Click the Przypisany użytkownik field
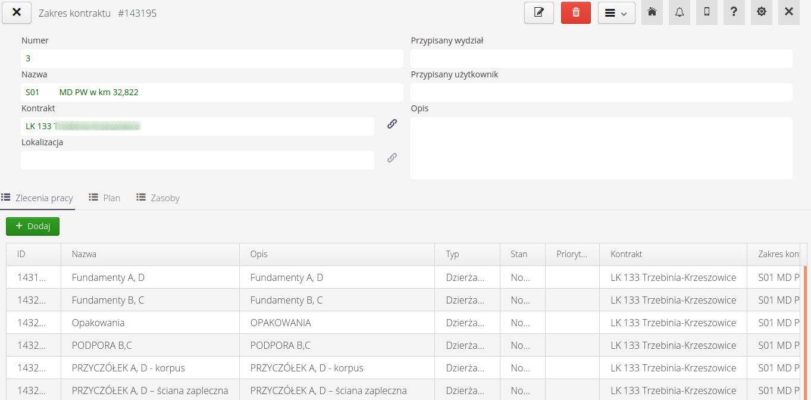 coord(601,92)
